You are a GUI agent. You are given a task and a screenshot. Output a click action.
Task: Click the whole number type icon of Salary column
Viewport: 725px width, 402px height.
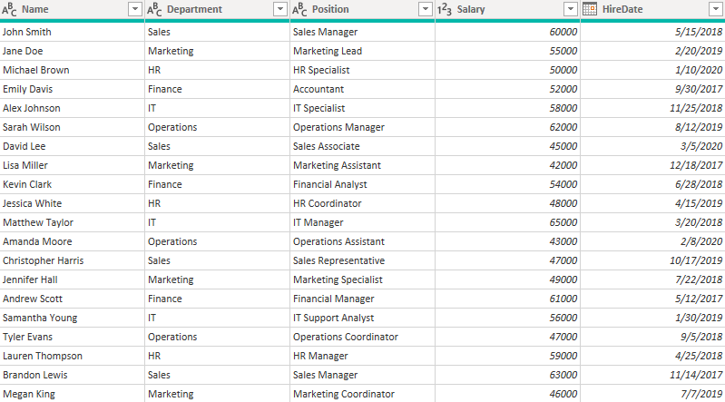445,9
